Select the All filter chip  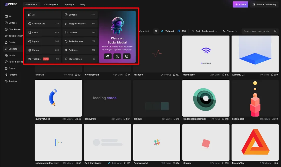pyautogui.click(x=156, y=31)
